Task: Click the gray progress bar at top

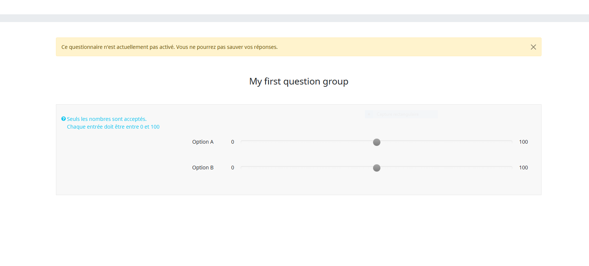Action: tap(294, 18)
